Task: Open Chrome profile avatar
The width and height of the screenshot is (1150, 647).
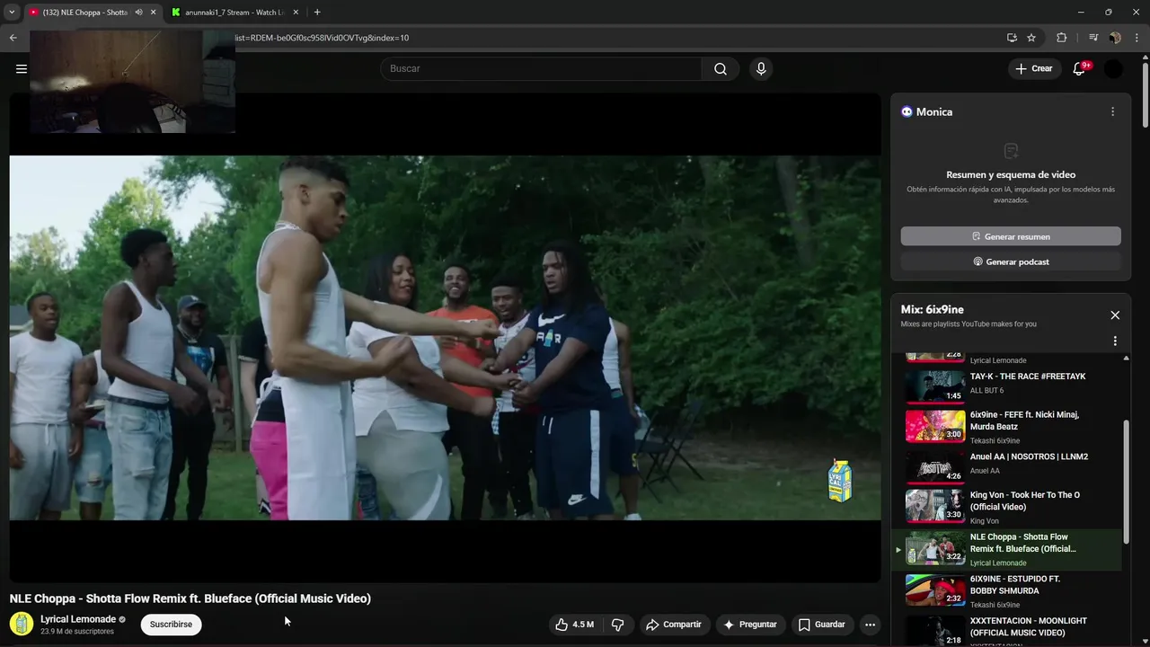Action: coord(1115,38)
